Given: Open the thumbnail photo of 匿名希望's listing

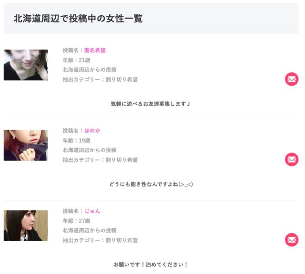Looking at the screenshot, I should pos(26,65).
